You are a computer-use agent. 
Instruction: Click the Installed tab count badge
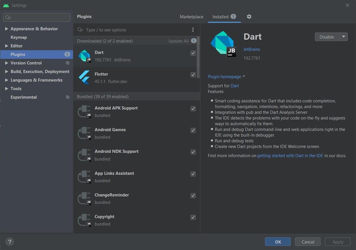[233, 16]
